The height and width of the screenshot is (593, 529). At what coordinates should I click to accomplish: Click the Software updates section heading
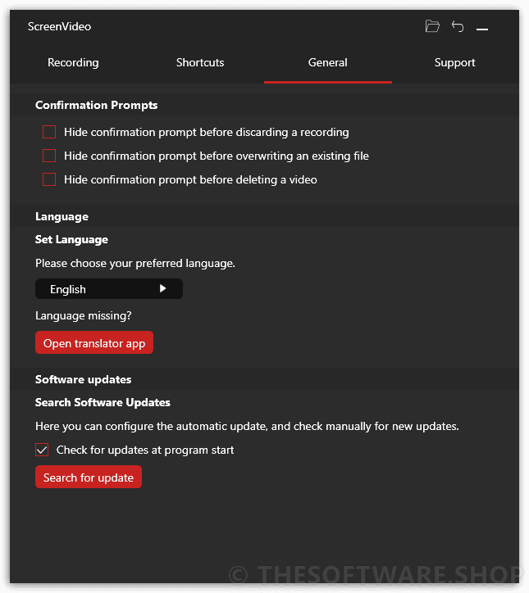pyautogui.click(x=84, y=379)
